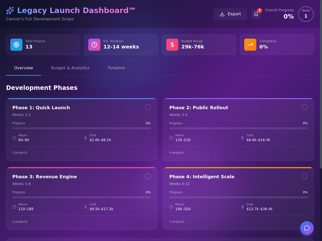Toggle the Phase 2: Public Rollout completion circle
Screen dimensions: 322x241
click(305, 107)
